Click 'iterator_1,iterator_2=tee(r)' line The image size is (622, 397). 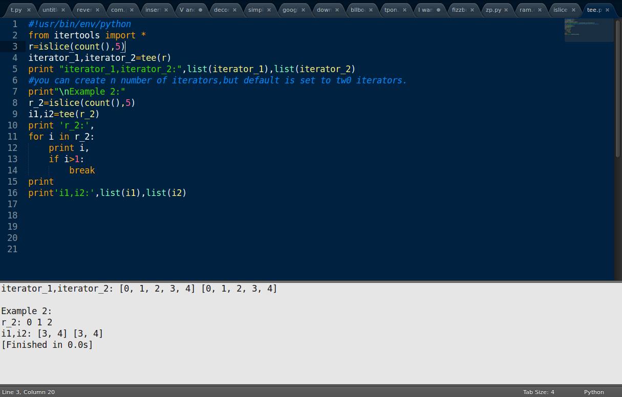click(100, 58)
